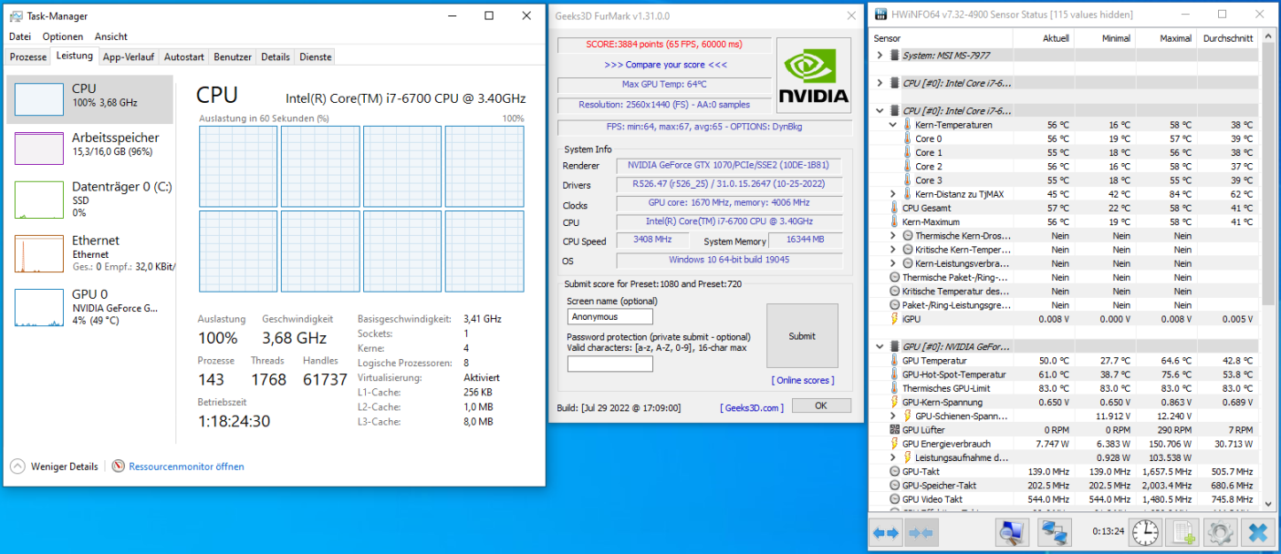
Task: Click thermometer icon beside CPU Gesamt
Action: pos(895,208)
